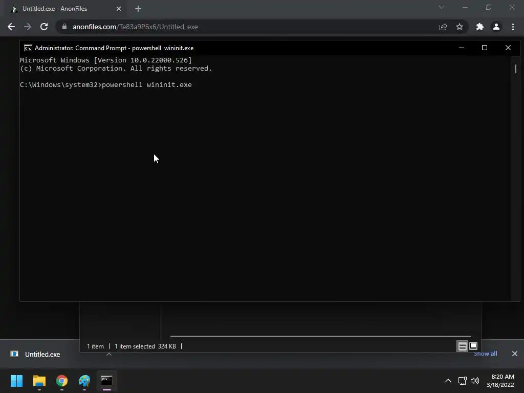Open Chrome tab search chevron
524x393 pixels.
click(x=442, y=7)
